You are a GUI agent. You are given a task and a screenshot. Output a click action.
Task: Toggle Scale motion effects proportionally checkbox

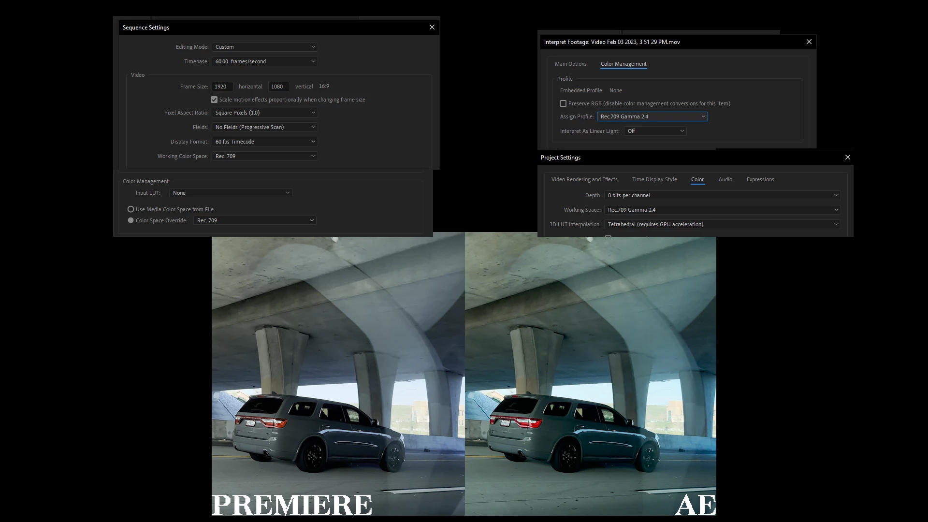coord(214,100)
